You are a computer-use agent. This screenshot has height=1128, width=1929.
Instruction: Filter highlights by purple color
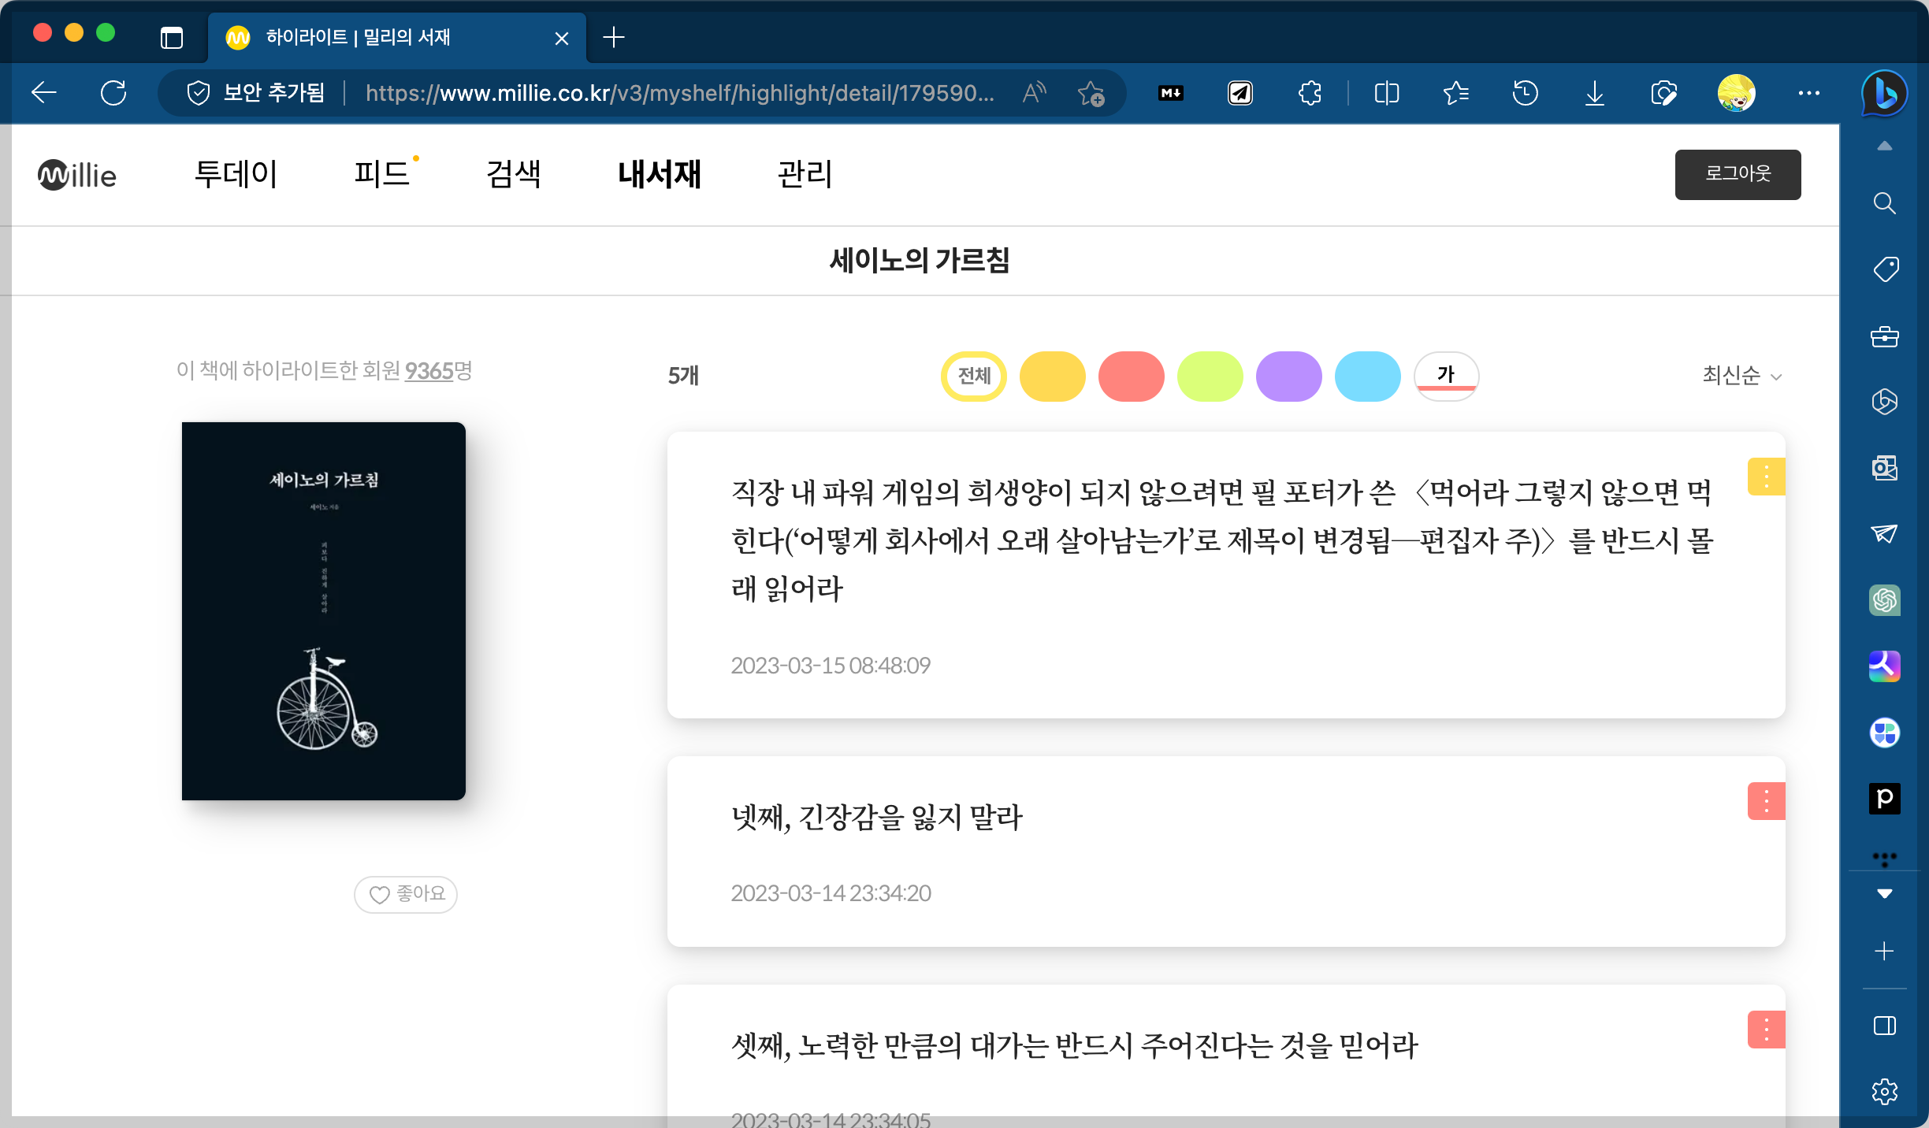pyautogui.click(x=1288, y=376)
